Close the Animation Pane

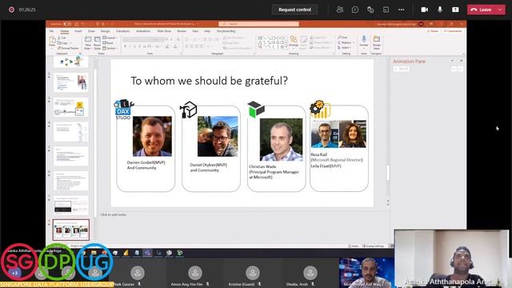462,61
